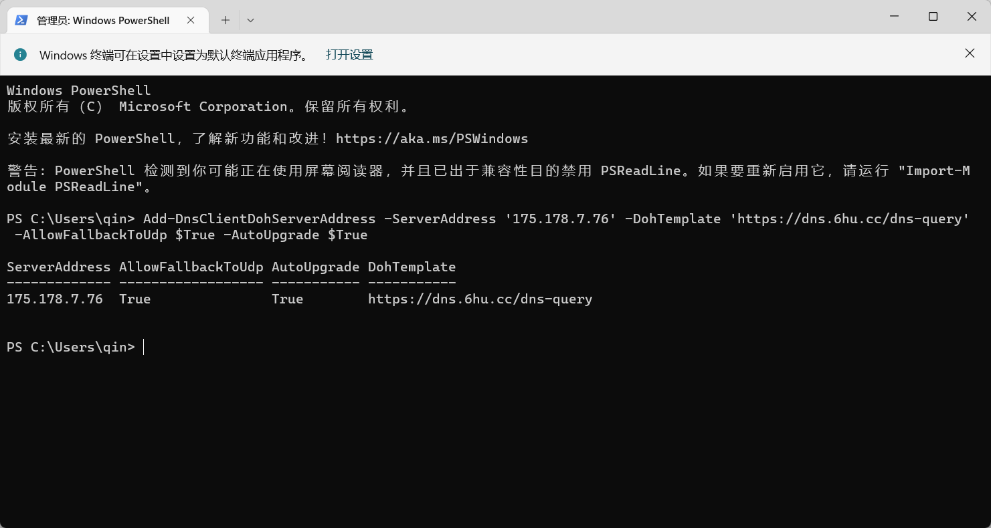The width and height of the screenshot is (991, 528).
Task: Click the AllowFallbackToUdp column header
Action: (x=191, y=267)
